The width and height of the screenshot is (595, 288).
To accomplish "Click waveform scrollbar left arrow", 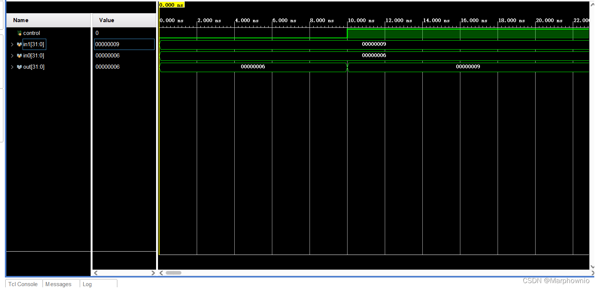I will coord(161,273).
